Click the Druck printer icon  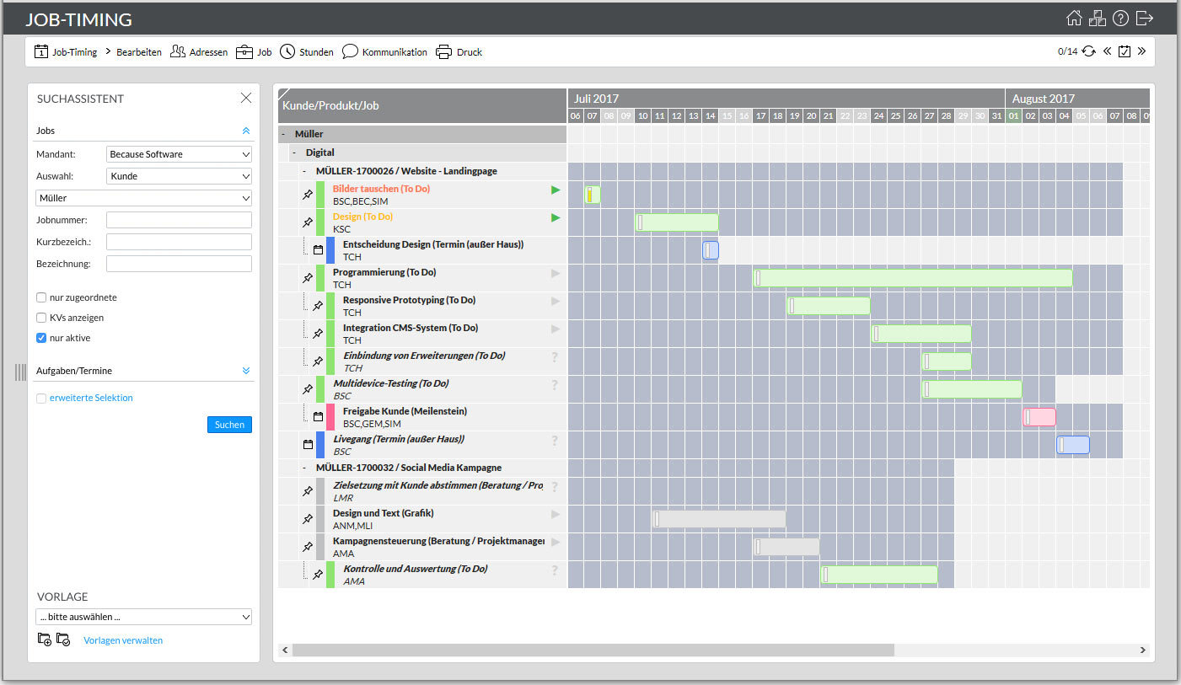click(443, 51)
